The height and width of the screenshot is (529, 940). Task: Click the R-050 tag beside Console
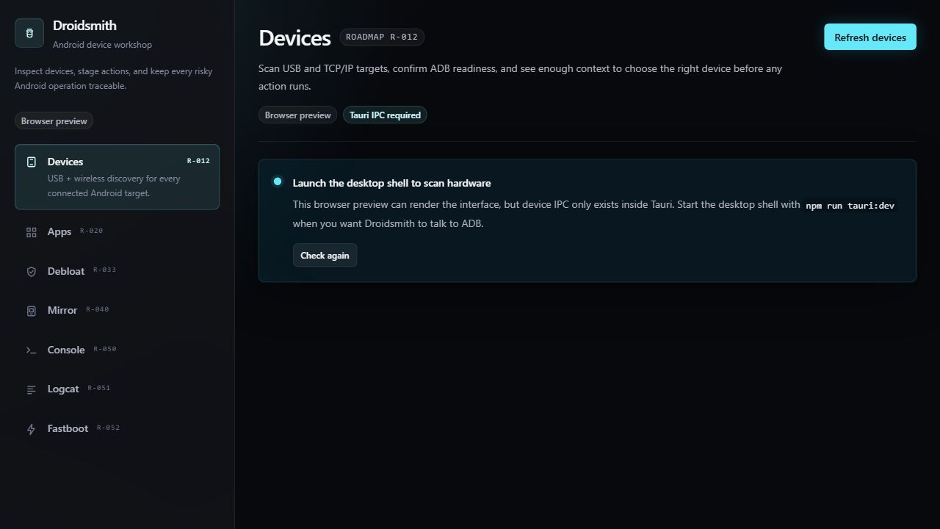tap(104, 349)
